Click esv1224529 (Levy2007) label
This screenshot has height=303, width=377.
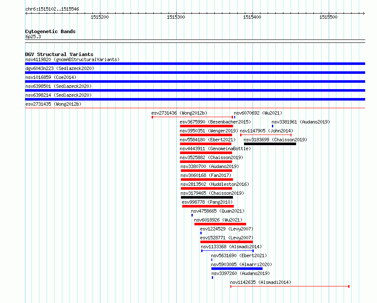click(x=227, y=229)
